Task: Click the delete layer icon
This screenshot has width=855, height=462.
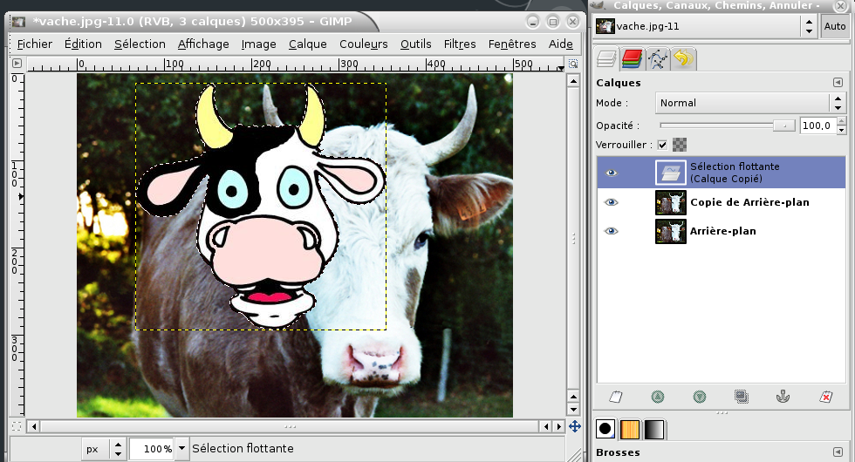Action: tap(825, 397)
